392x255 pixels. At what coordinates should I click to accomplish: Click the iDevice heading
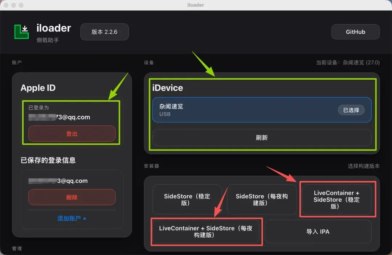(x=167, y=88)
